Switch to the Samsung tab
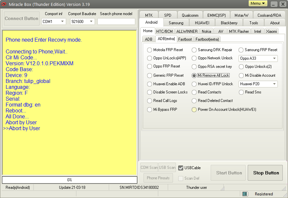Viewport: 288px width, 198px height. (x=176, y=23)
